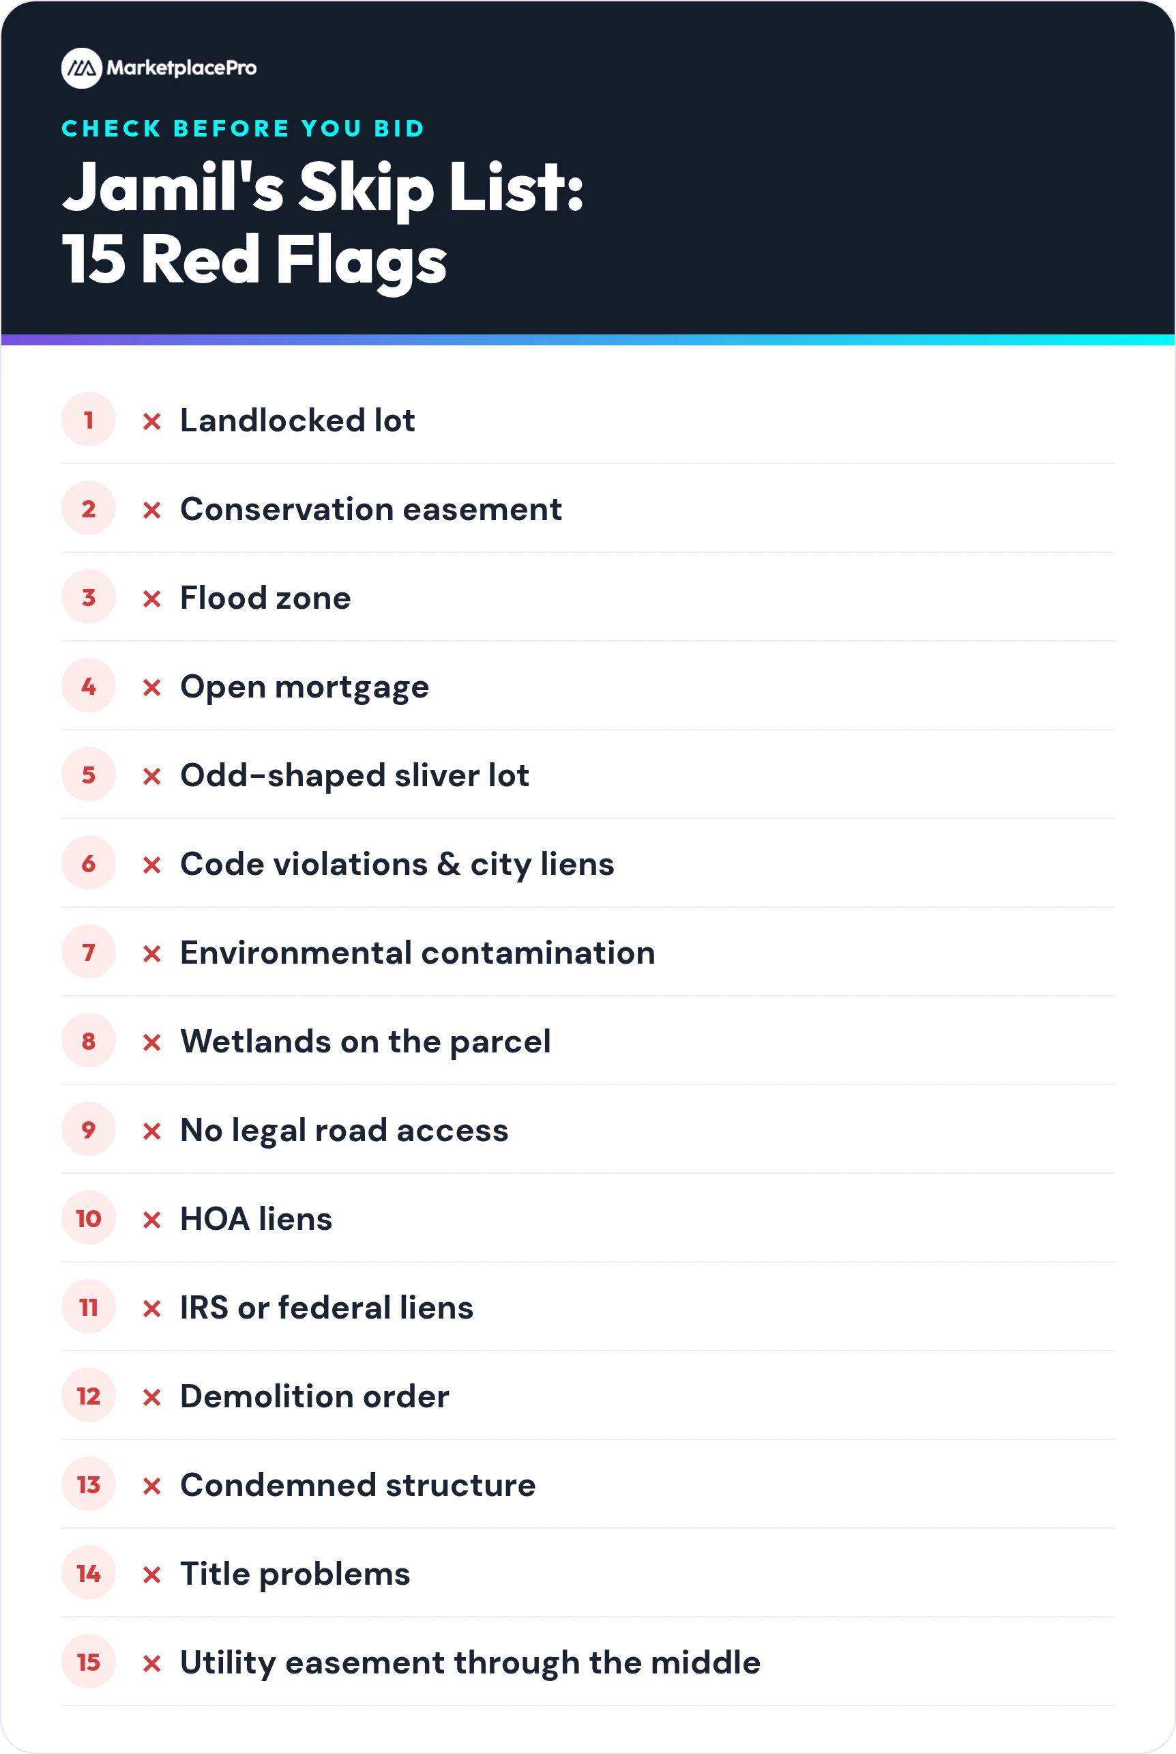
Task: Open the No legal road access item
Action: (344, 1131)
